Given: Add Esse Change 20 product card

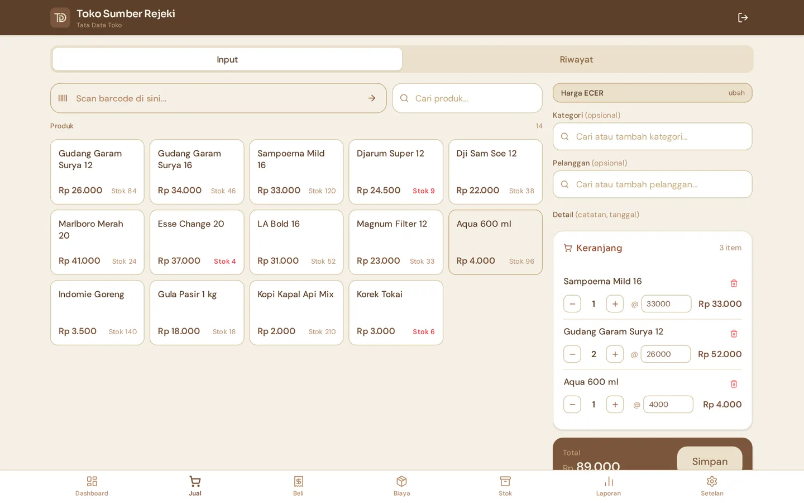Looking at the screenshot, I should point(197,242).
